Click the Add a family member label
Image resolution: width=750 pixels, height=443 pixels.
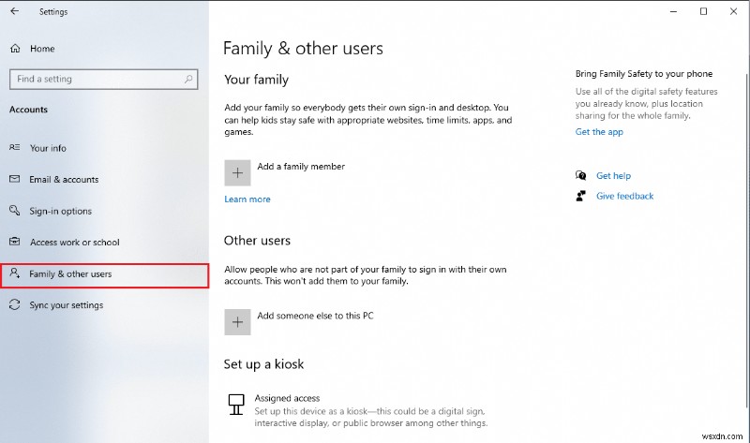click(301, 167)
